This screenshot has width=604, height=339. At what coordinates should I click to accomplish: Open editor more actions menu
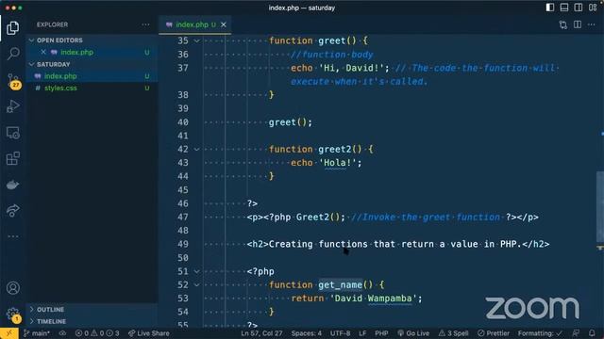click(592, 24)
